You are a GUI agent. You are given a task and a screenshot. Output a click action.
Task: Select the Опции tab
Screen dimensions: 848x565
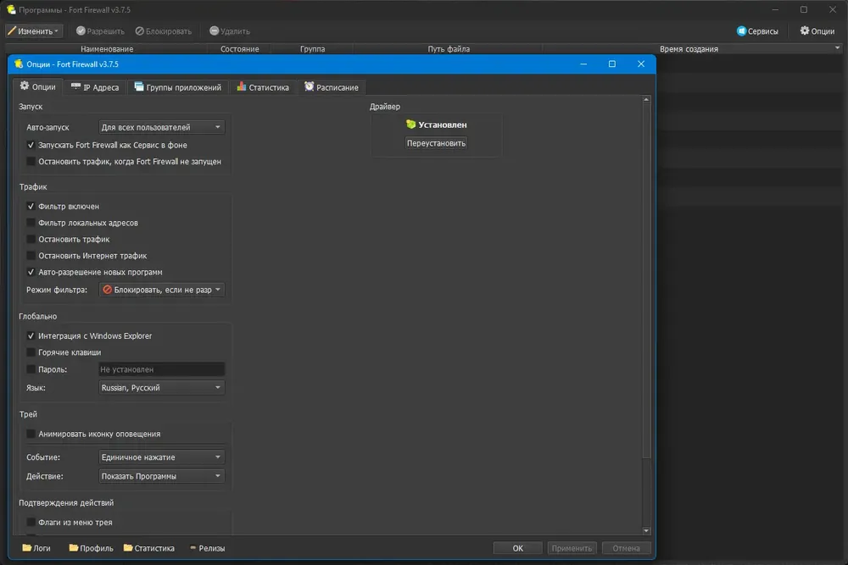(38, 86)
